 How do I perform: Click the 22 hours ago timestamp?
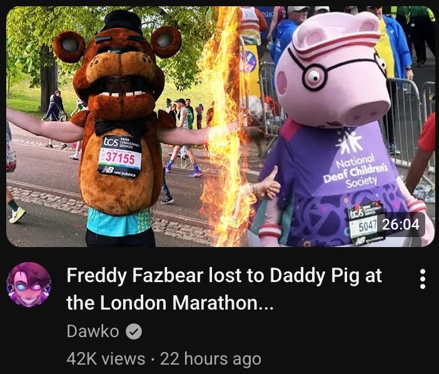tap(211, 358)
